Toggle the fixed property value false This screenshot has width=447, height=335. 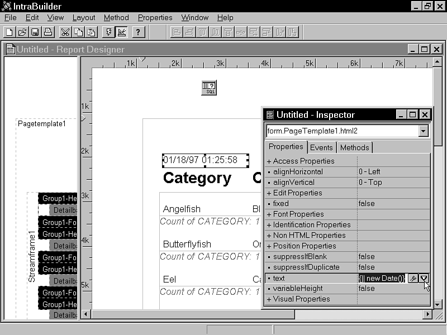coord(393,204)
